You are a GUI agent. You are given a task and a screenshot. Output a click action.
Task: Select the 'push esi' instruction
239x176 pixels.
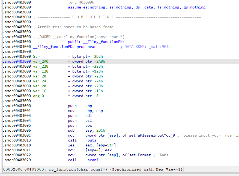[x=80, y=120]
